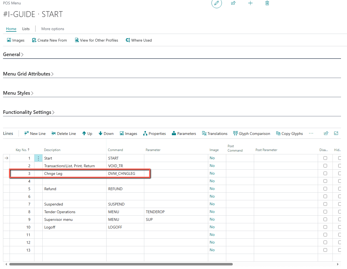Expand Menu Styles section
This screenshot has width=347, height=269.
18,93
